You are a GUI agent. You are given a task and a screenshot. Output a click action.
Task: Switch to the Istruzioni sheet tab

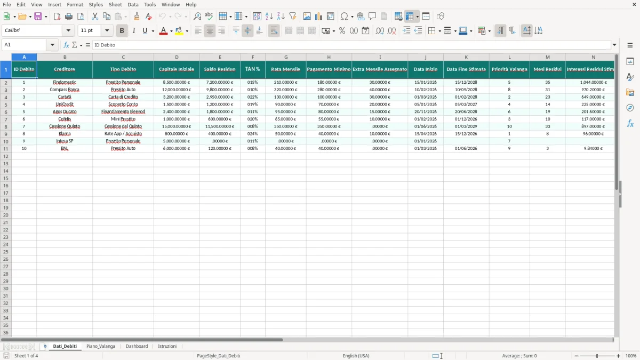tap(167, 346)
